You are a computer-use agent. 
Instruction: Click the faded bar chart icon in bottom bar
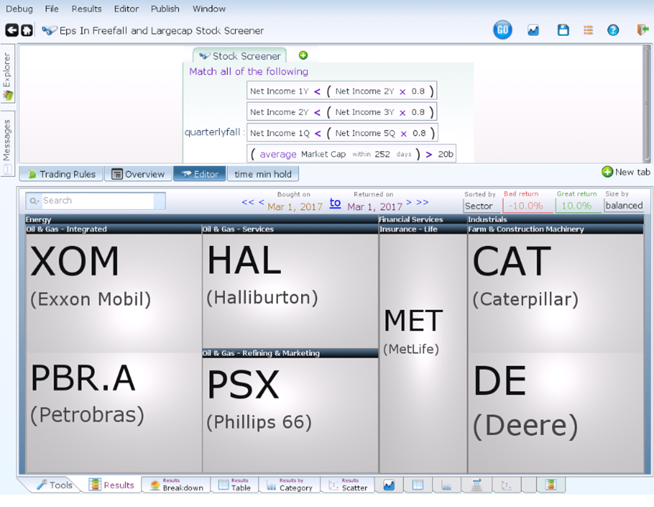(446, 485)
